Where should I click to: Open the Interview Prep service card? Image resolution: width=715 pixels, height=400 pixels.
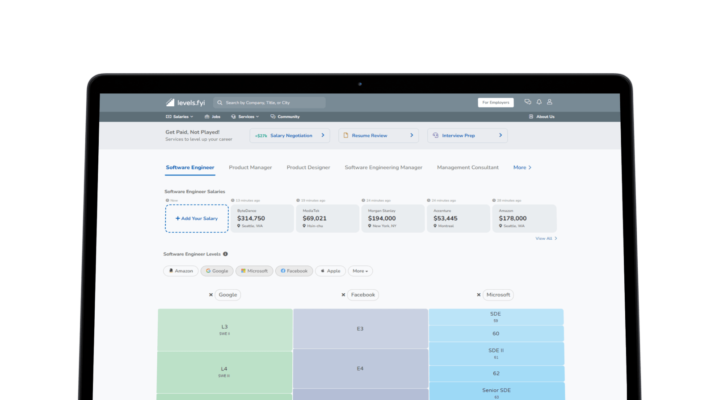coord(467,135)
